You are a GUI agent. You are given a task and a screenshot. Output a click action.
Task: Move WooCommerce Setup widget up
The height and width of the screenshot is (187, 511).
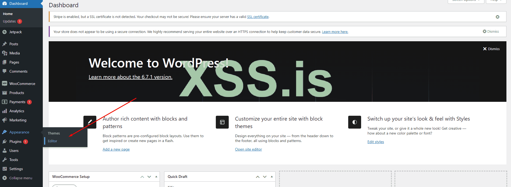[142, 177]
